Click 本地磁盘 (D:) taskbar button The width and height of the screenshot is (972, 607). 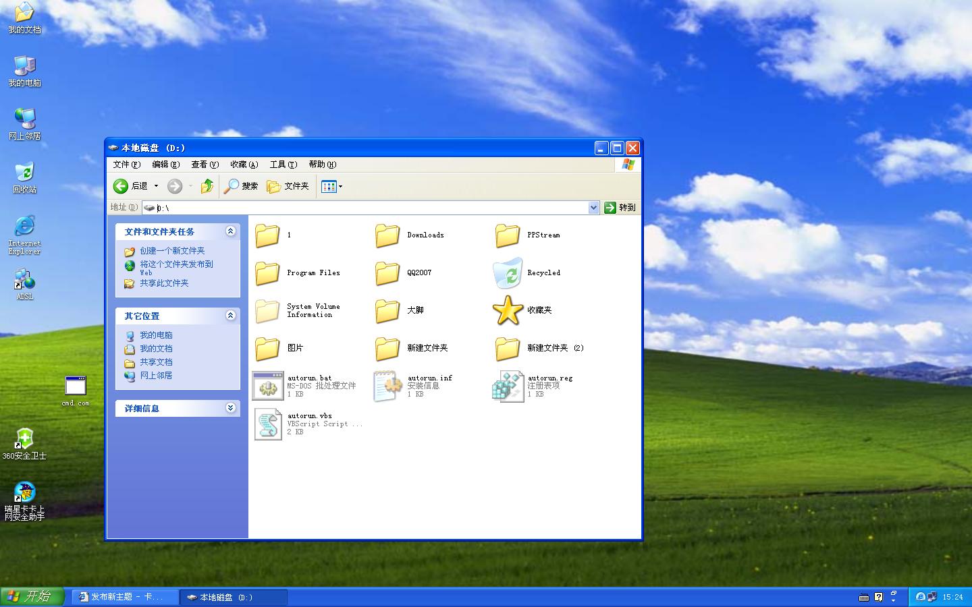click(x=234, y=597)
